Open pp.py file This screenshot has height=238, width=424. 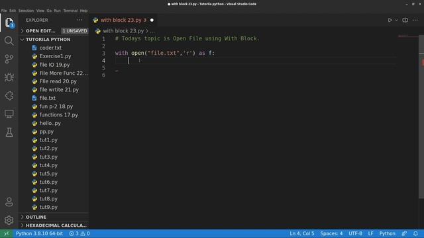[x=46, y=132]
